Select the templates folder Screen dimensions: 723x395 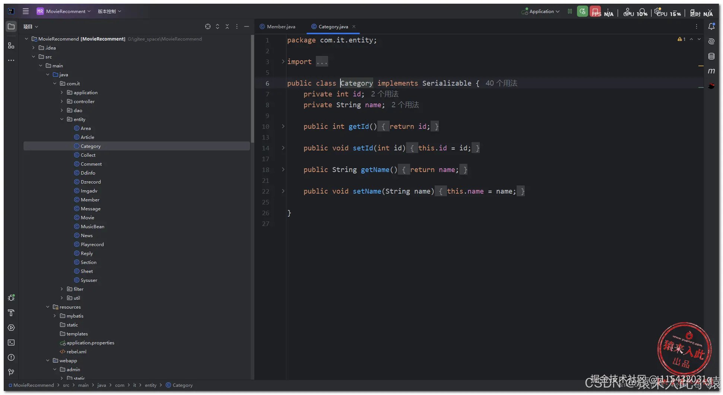tap(77, 334)
